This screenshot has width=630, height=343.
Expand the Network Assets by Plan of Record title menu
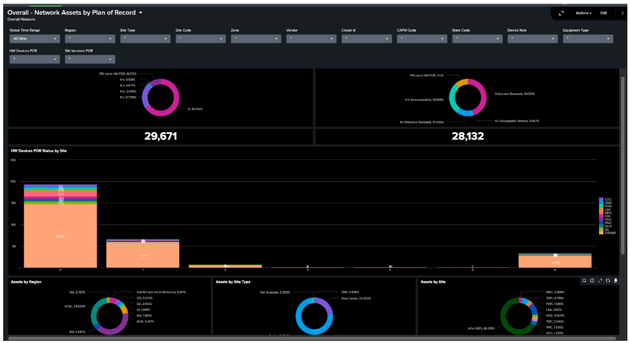coord(140,12)
